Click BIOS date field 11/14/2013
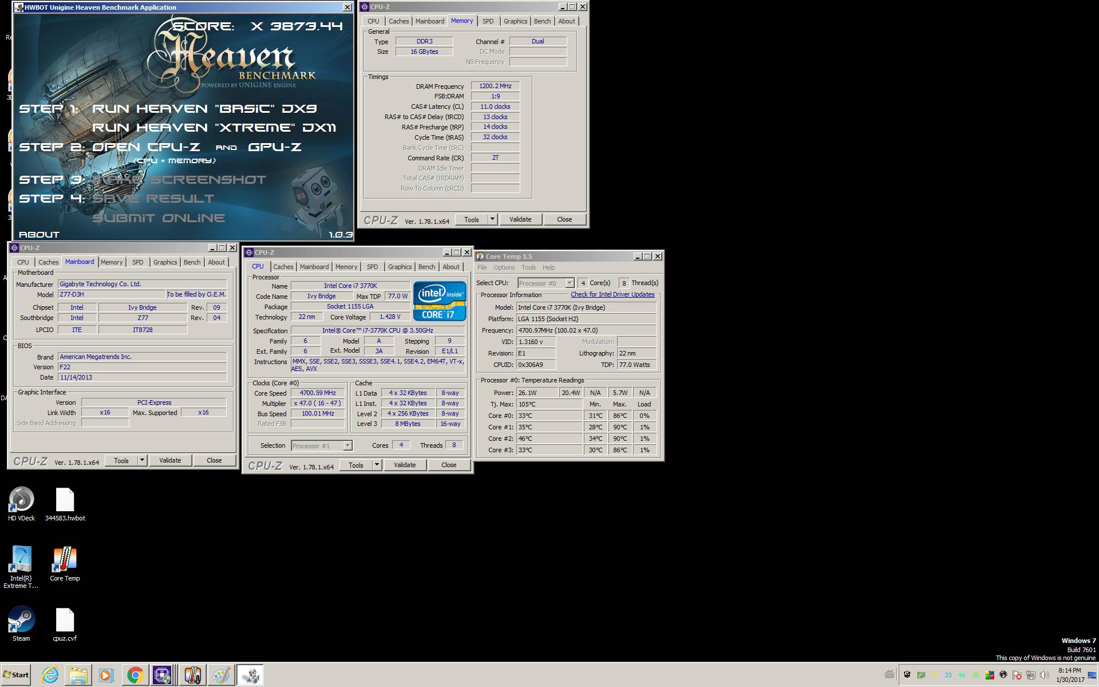The height and width of the screenshot is (687, 1099). click(143, 377)
